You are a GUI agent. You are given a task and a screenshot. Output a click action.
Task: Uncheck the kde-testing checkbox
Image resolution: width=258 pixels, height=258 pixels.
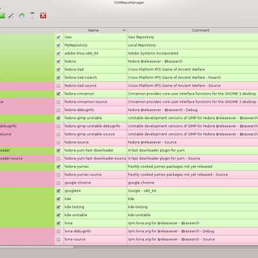pyautogui.click(x=58, y=207)
